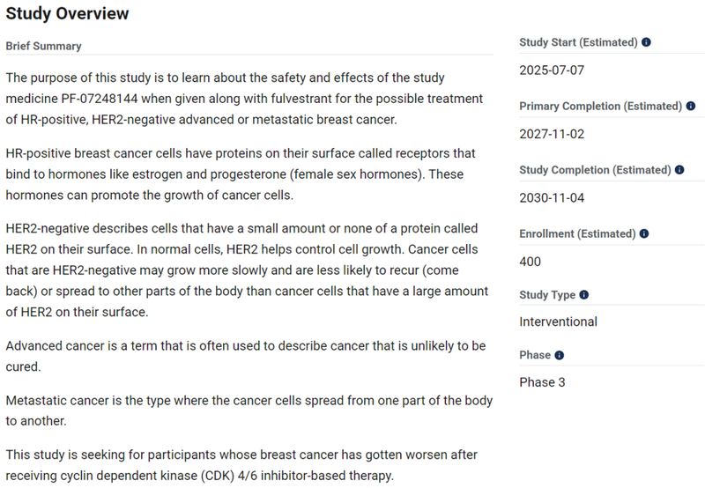The image size is (705, 488).
Task: Select the Brief Summary section label
Action: click(43, 46)
